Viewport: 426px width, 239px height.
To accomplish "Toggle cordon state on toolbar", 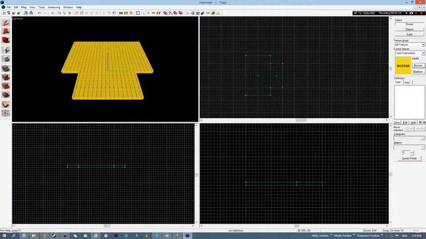I will click(121, 13).
